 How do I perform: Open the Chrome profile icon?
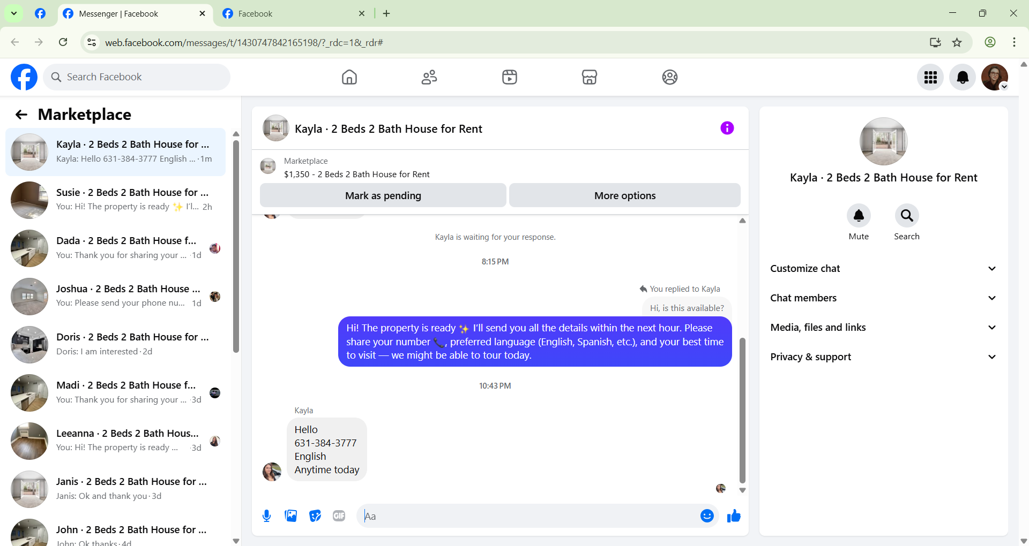pos(990,42)
